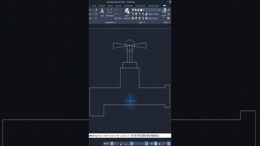The width and height of the screenshot is (260, 146).
Task: Open object snap settings dropdown arrow
Action: coord(149,144)
